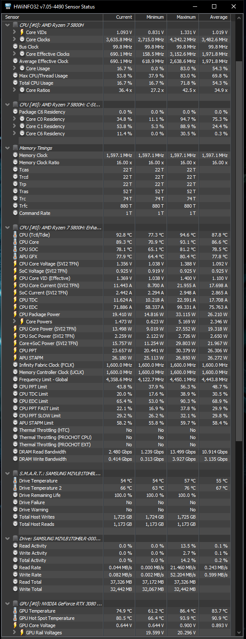This screenshot has width=246, height=639.
Task: Expand the Core C6 Residency row
Action: point(15,134)
